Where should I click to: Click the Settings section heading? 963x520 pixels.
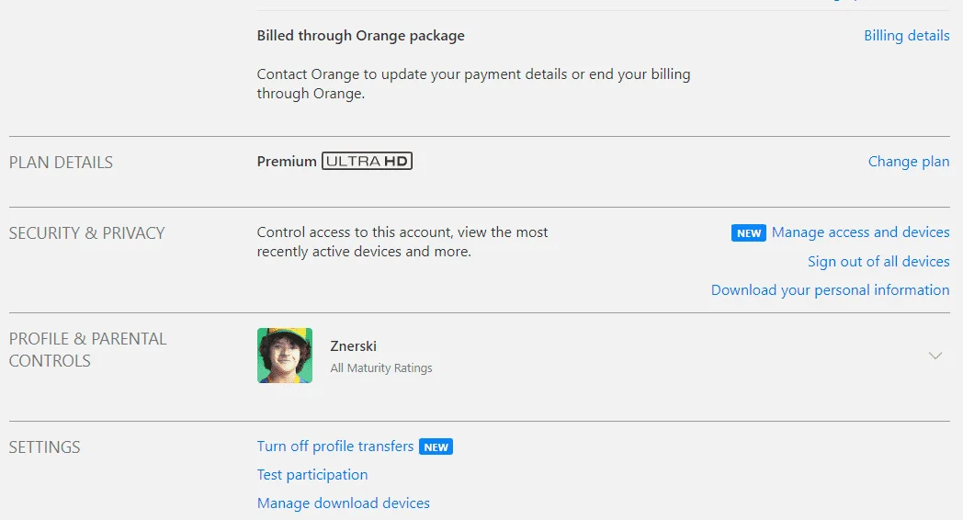point(44,447)
